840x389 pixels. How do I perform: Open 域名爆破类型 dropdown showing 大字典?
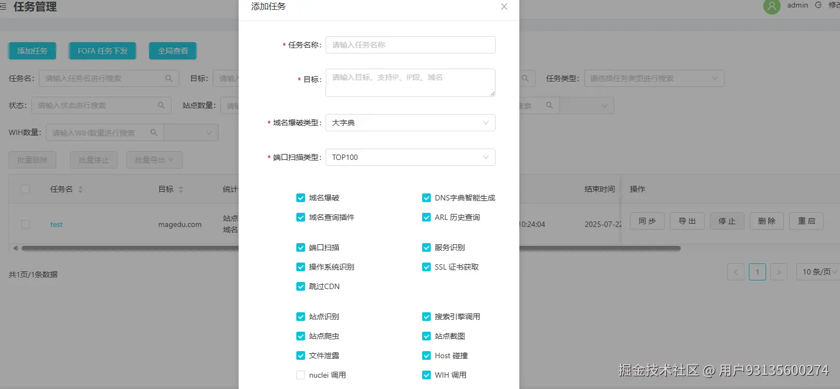(410, 123)
